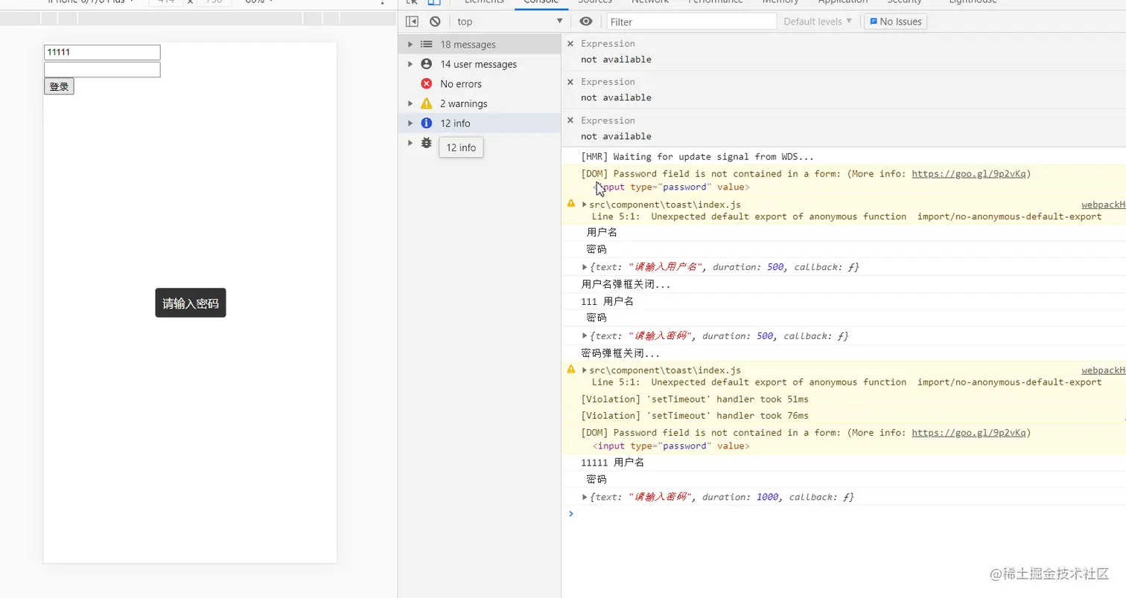Select the 用户名弹框关闭... log line
Viewport: 1126px width, 598px height.
click(626, 284)
